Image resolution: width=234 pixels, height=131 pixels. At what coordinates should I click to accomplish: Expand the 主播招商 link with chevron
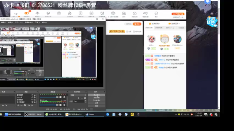pos(154,24)
